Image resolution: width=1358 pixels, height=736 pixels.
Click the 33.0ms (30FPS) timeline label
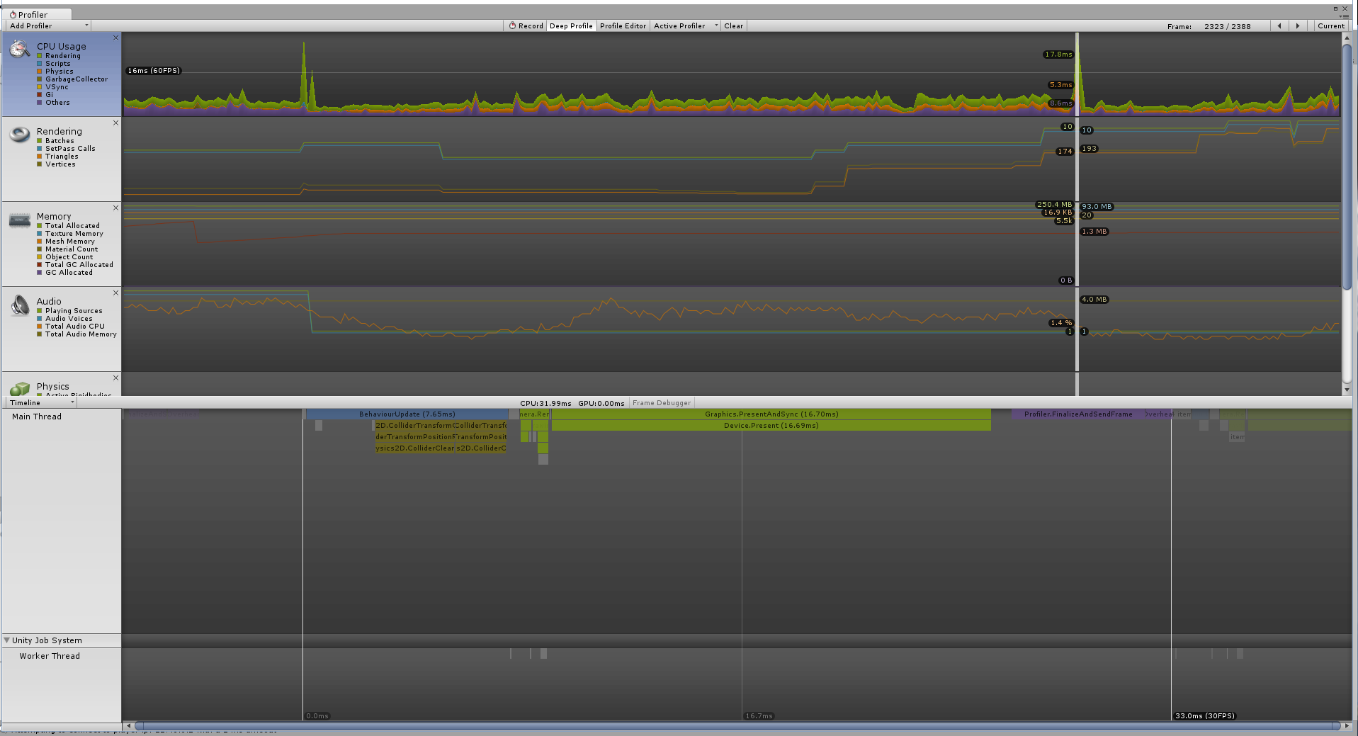[x=1204, y=715]
